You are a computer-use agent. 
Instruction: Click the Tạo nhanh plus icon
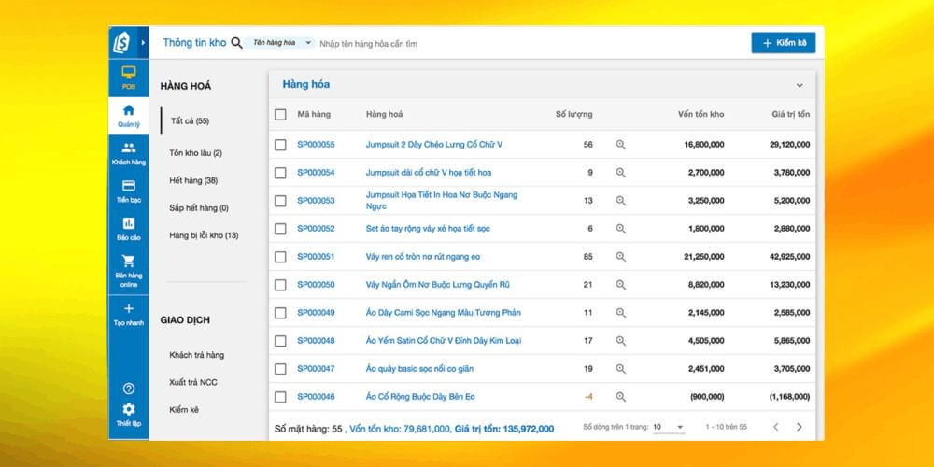pyautogui.click(x=128, y=309)
